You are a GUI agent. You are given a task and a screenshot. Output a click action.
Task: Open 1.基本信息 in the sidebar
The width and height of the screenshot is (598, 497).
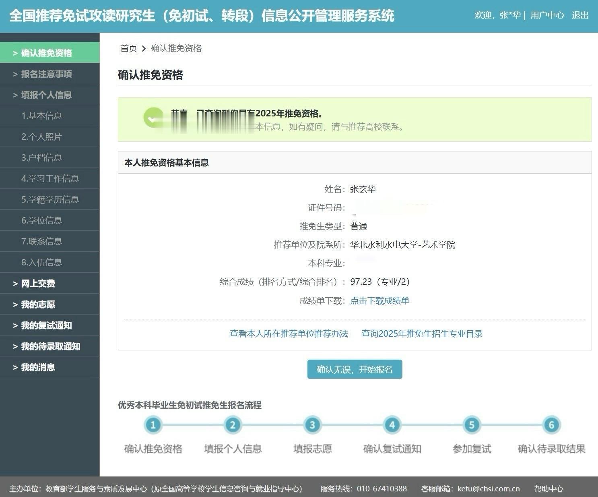(42, 116)
